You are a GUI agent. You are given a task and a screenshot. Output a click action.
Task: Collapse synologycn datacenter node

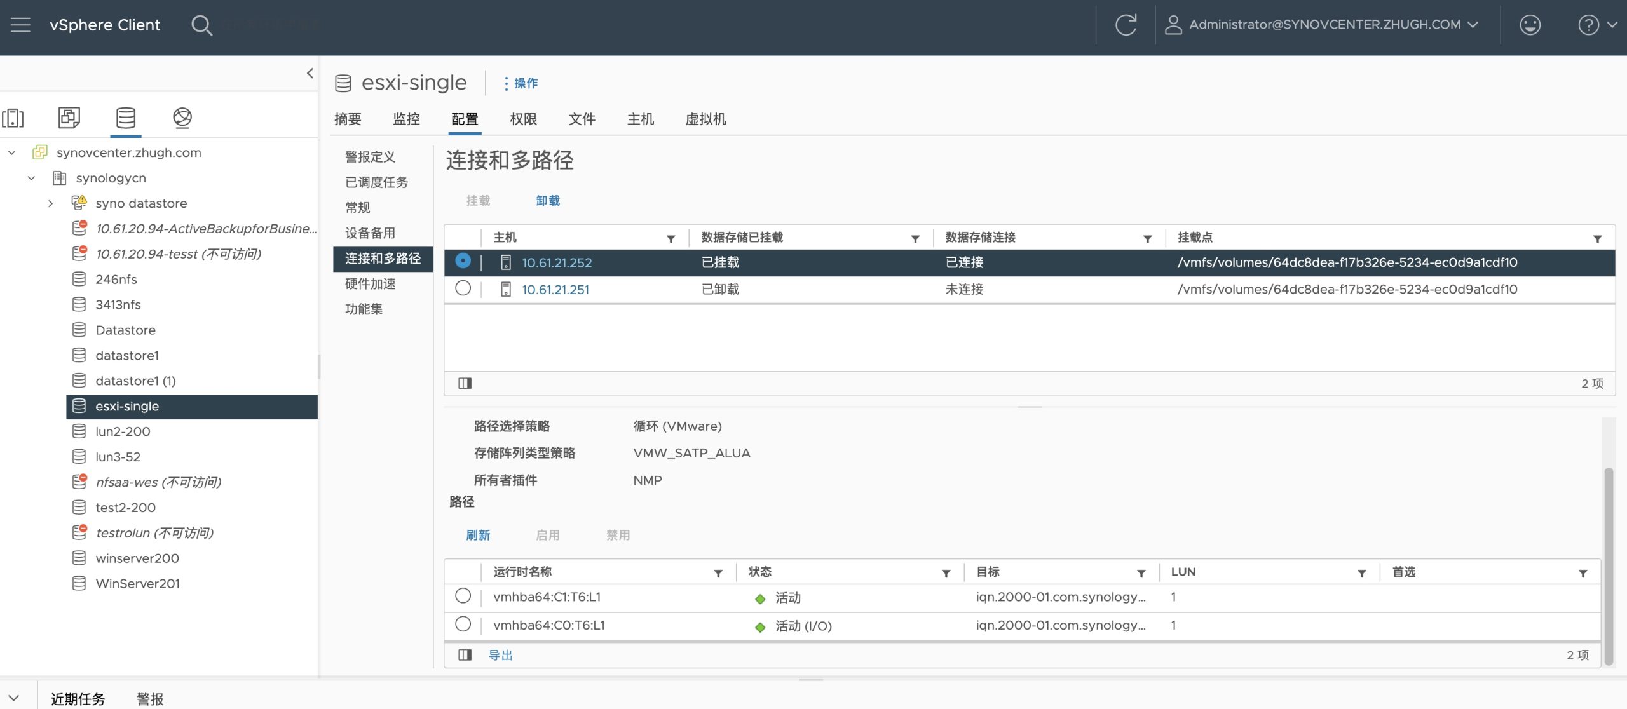[31, 178]
